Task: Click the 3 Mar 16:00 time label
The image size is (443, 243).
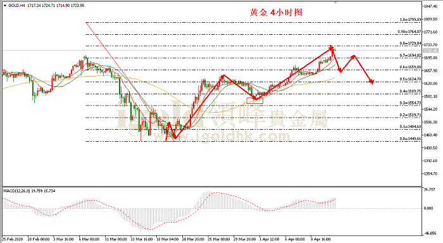Action: point(63,239)
